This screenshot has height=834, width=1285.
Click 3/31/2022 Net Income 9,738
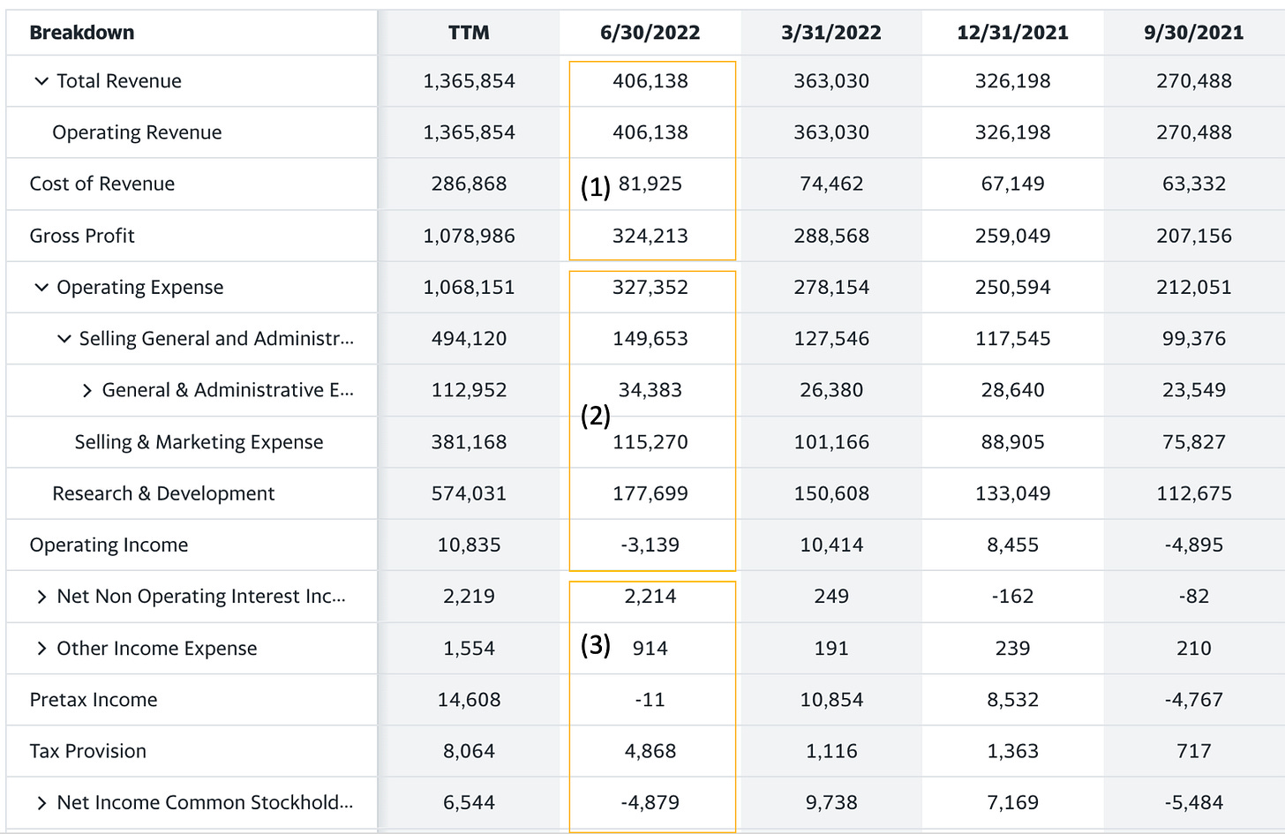click(x=831, y=803)
